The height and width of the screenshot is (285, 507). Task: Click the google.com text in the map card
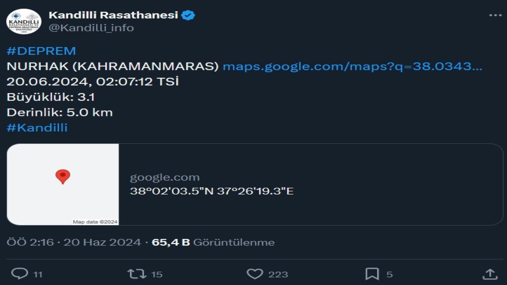(x=165, y=177)
